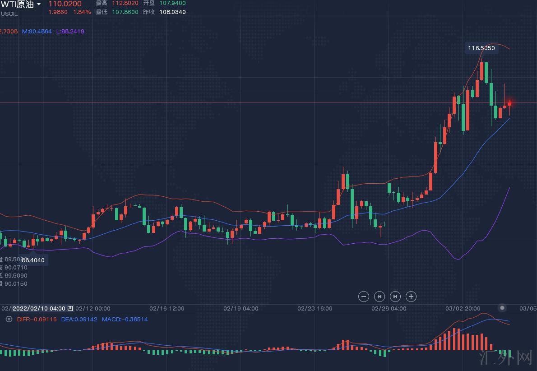This screenshot has height=371, width=537.
Task: Click the 02/23 16:00 time axis label
Action: tap(315, 309)
